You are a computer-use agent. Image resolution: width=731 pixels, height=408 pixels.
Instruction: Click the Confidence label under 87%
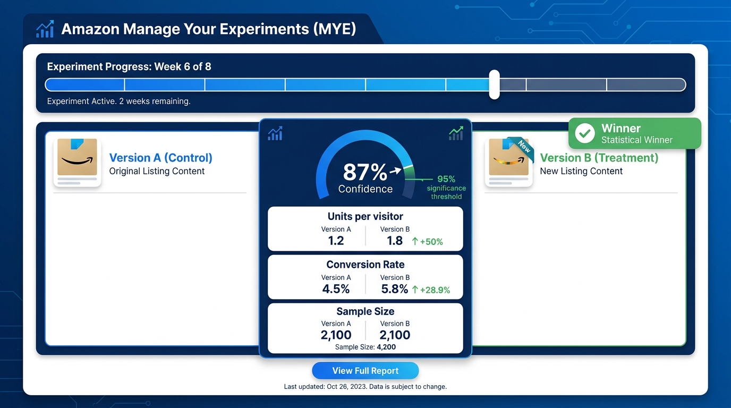pos(365,189)
